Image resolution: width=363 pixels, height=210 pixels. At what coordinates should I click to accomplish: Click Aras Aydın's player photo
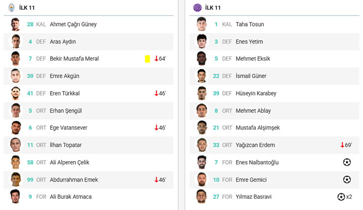tap(16, 42)
